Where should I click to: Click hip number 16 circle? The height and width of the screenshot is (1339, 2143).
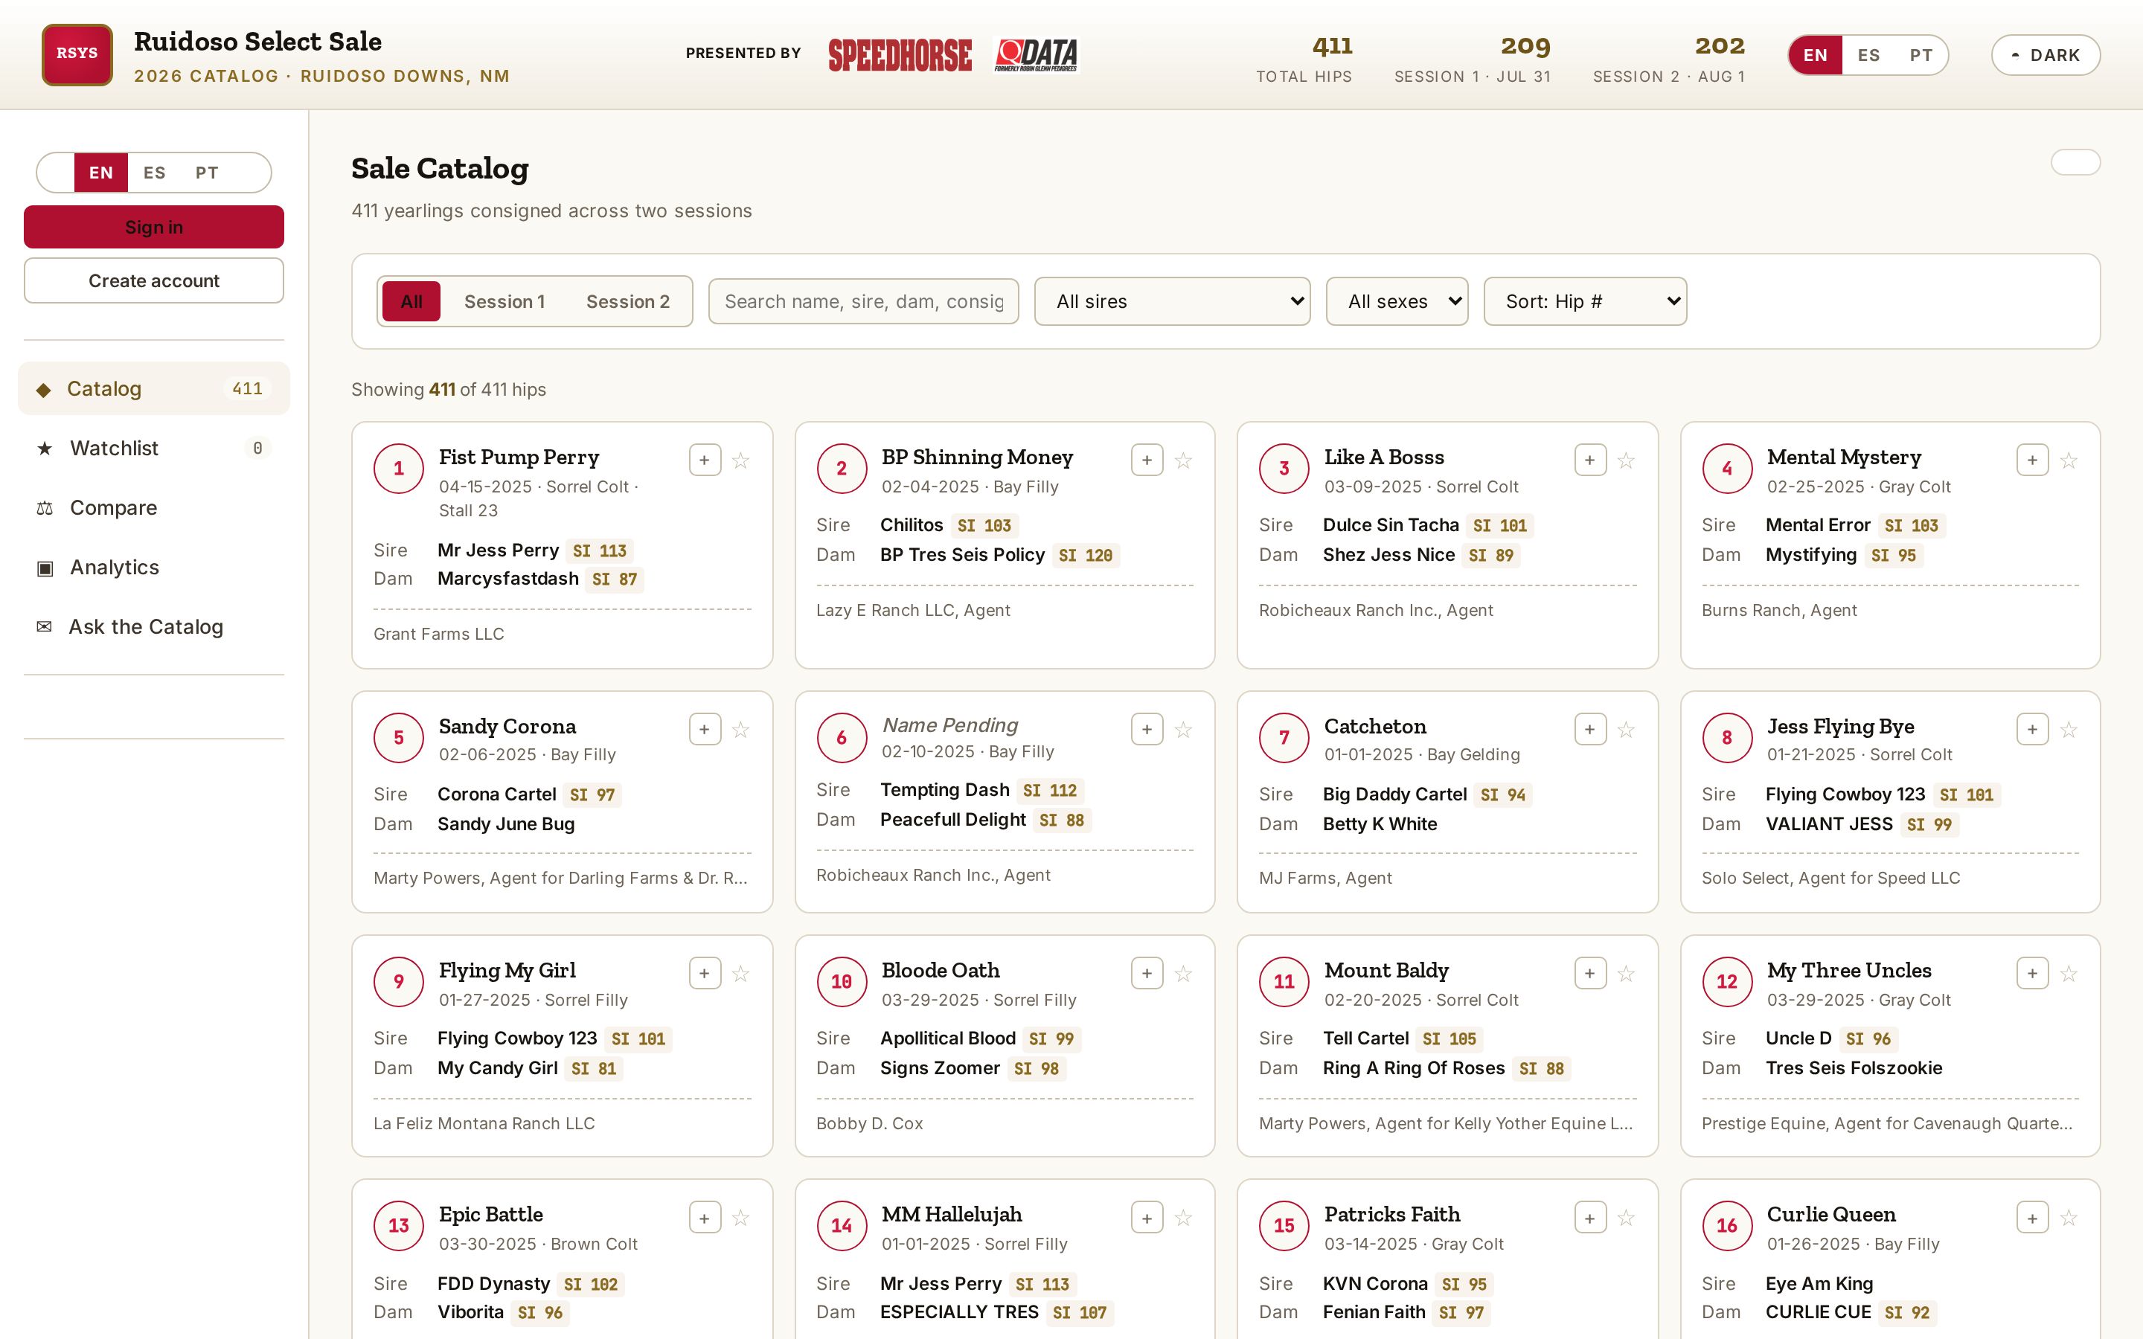1727,1226
